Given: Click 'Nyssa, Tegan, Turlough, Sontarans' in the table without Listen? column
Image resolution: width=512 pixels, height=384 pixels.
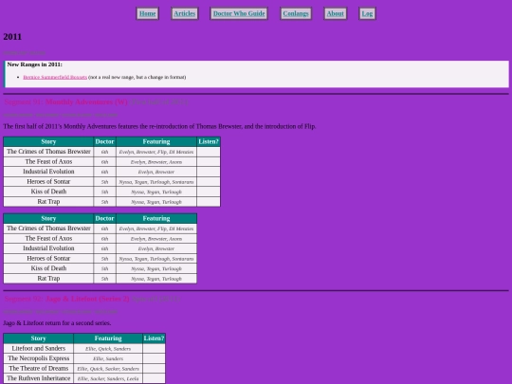Looking at the screenshot, I should click(156, 259).
